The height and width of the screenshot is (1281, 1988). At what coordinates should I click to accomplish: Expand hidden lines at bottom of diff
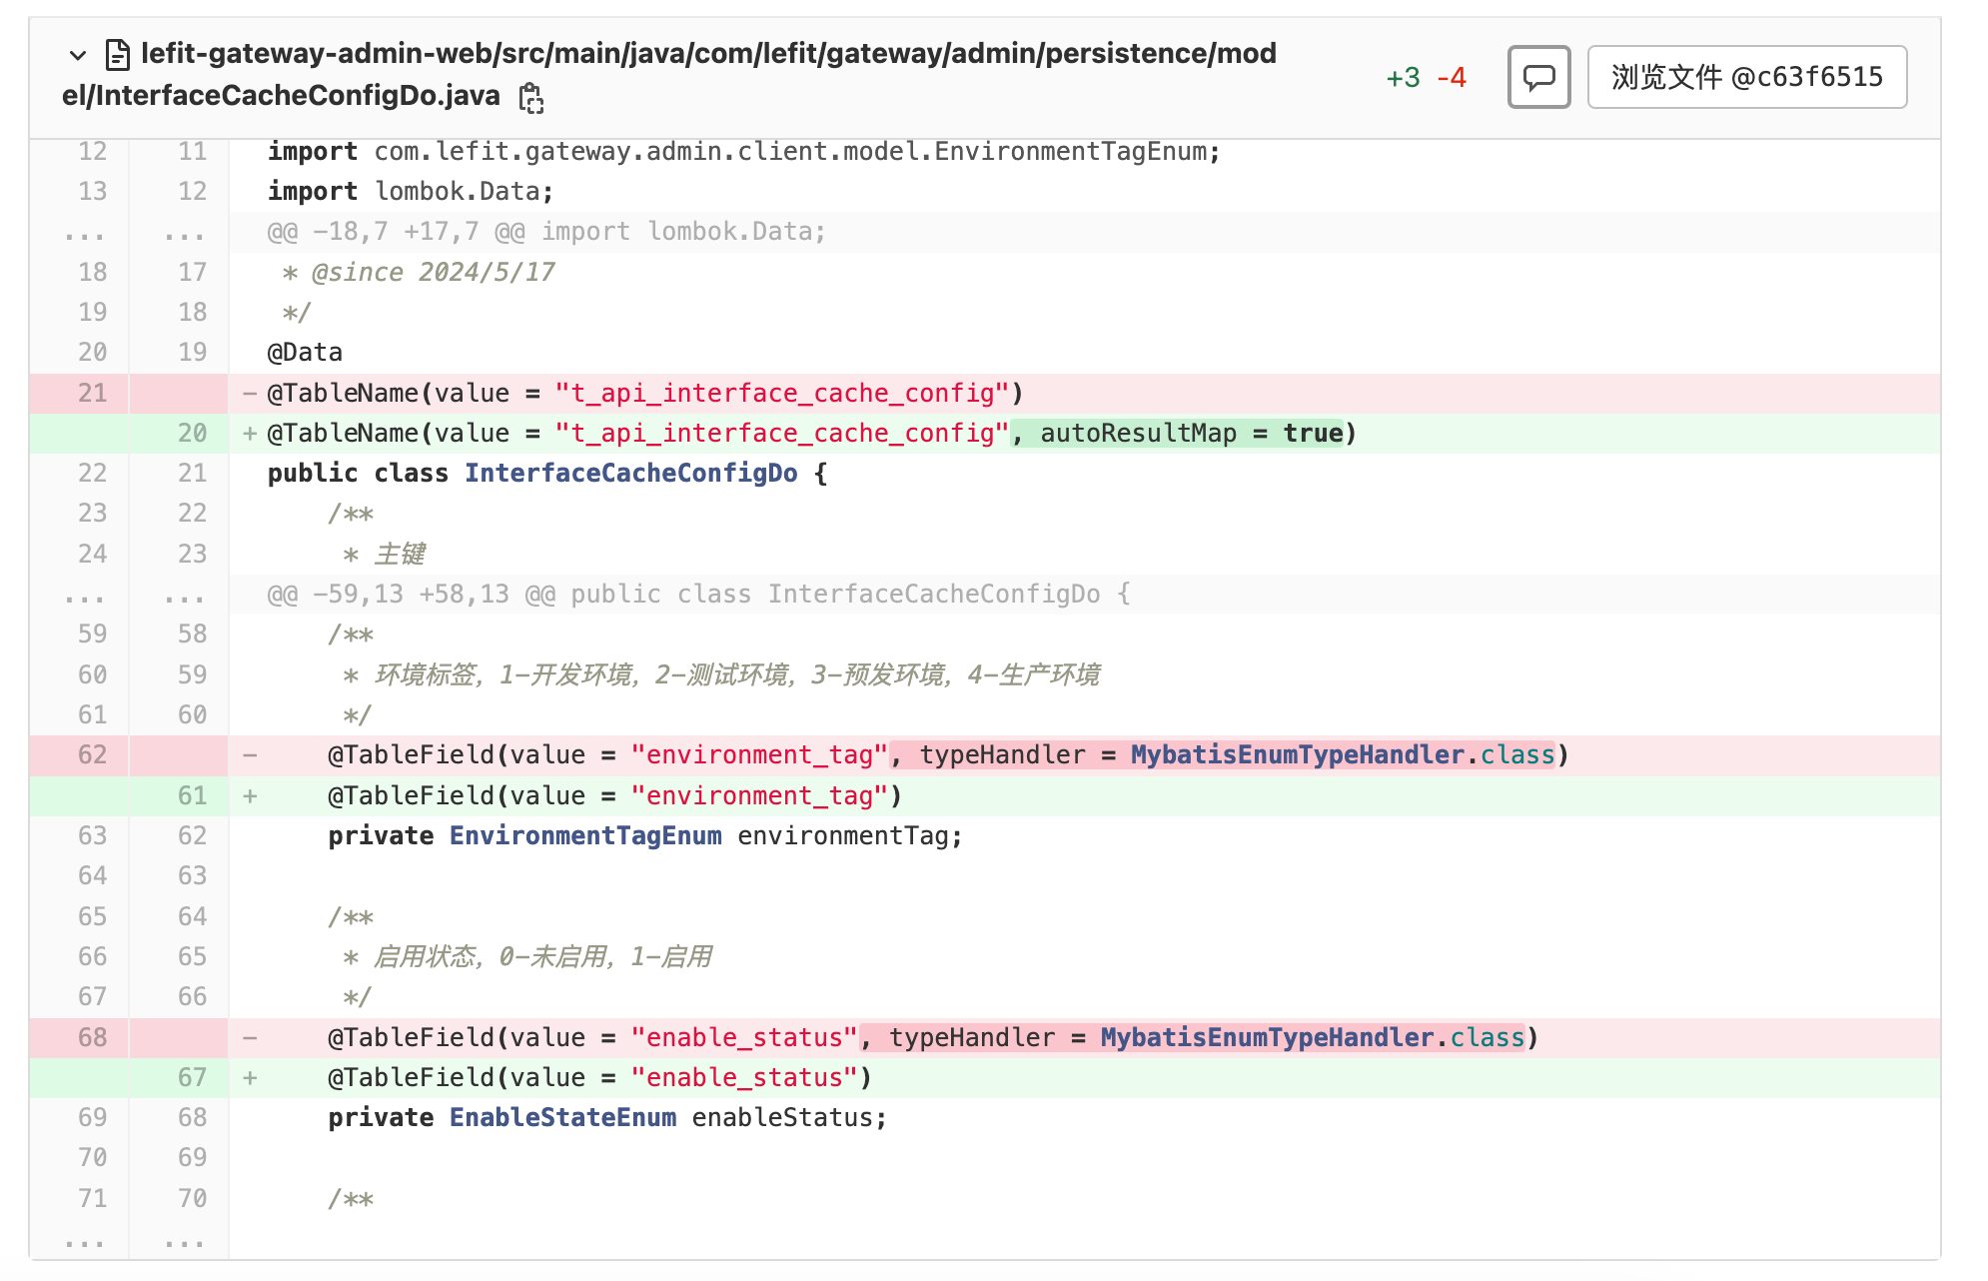[85, 1242]
